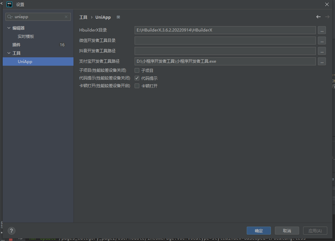Browse for the WeChat developer tools directory
The height and width of the screenshot is (241, 335).
[x=322, y=41]
